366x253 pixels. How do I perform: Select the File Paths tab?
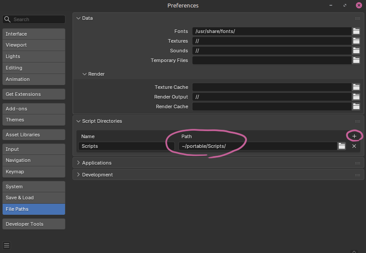tap(34, 209)
